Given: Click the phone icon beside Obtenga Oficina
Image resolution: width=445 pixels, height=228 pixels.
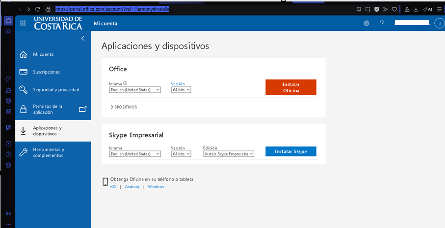Looking at the screenshot, I should [105, 182].
